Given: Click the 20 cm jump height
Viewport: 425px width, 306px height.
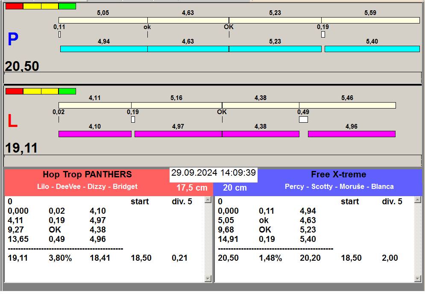Looking at the screenshot, I should (235, 188).
